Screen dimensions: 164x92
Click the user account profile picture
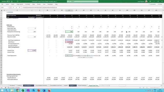pyautogui.click(x=146, y=2)
